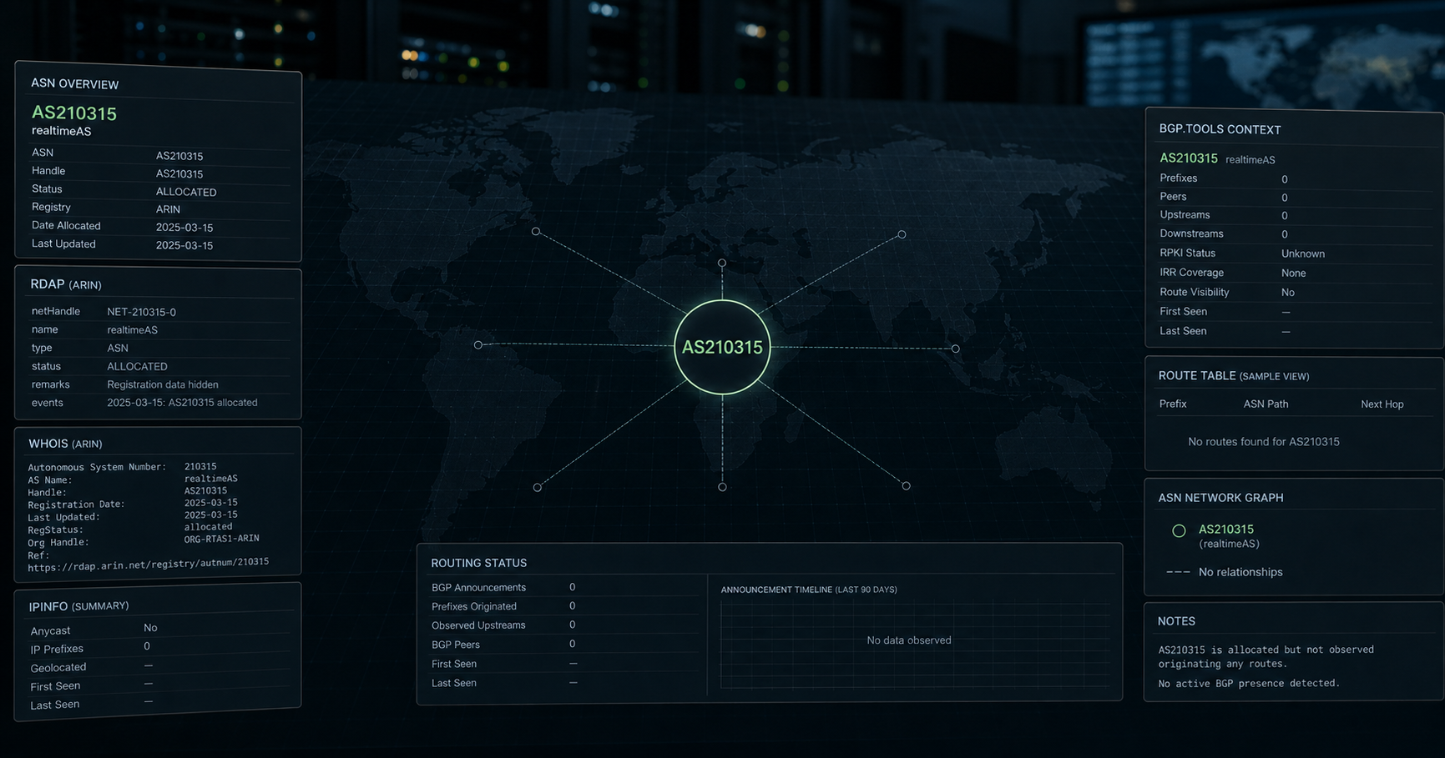Click the Next Hop column header

click(1382, 404)
